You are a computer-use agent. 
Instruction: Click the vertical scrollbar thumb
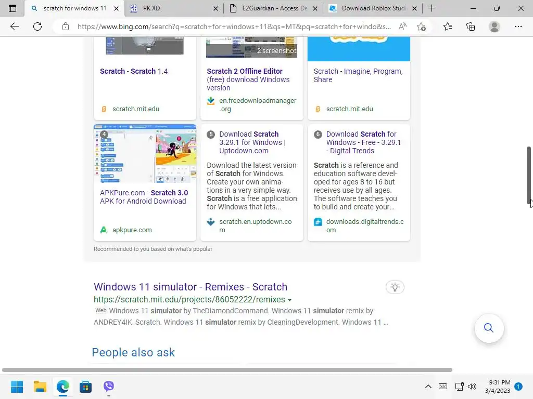coord(529,175)
